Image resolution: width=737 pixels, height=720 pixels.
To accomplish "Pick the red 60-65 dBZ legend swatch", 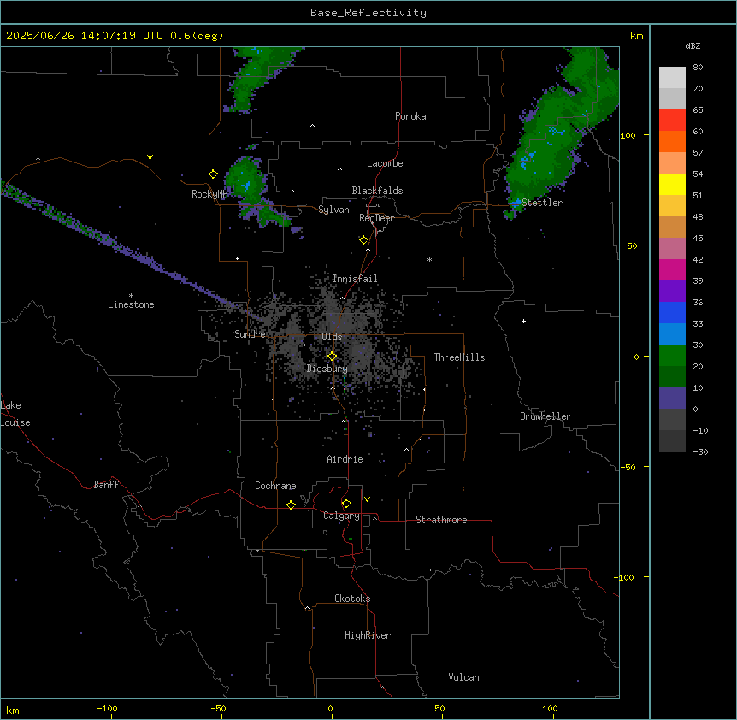I will coord(672,120).
